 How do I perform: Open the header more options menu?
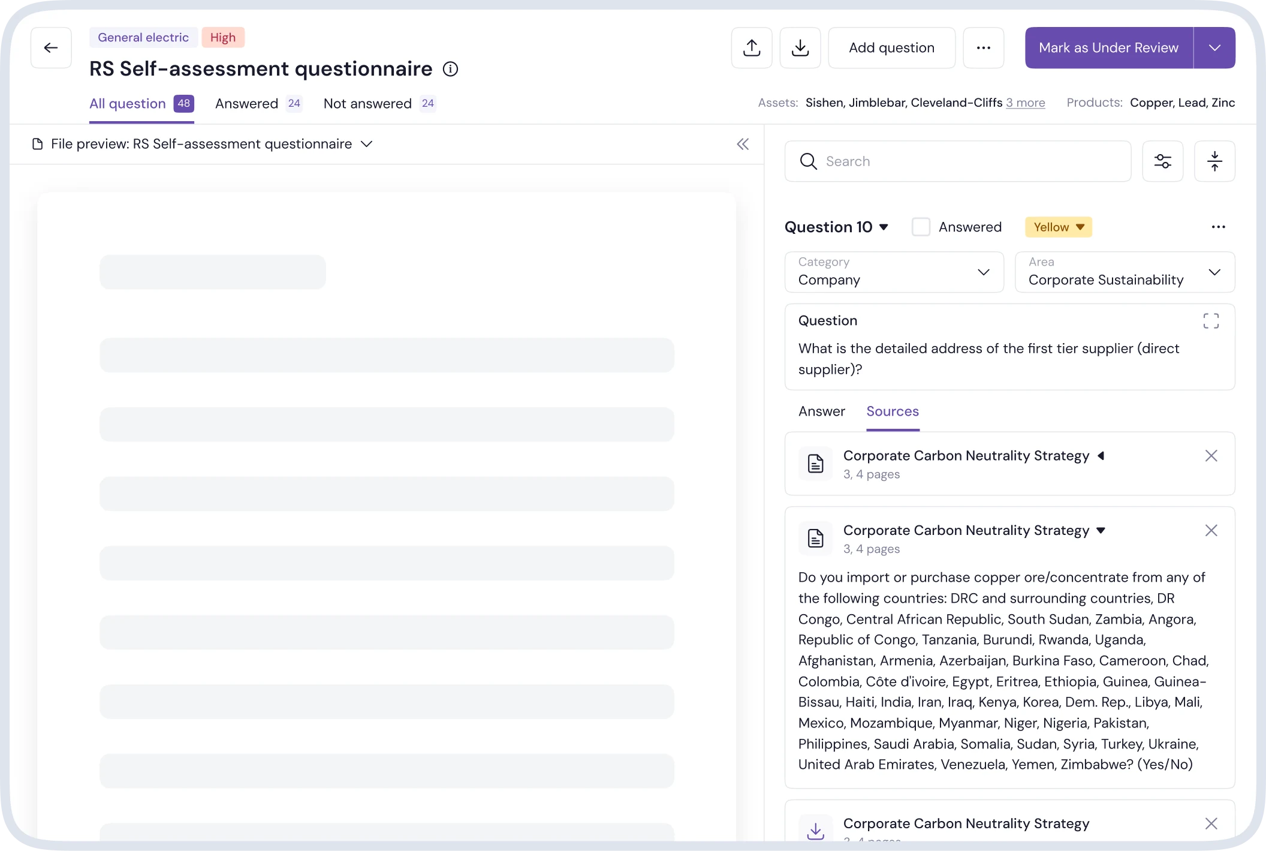[x=984, y=48]
